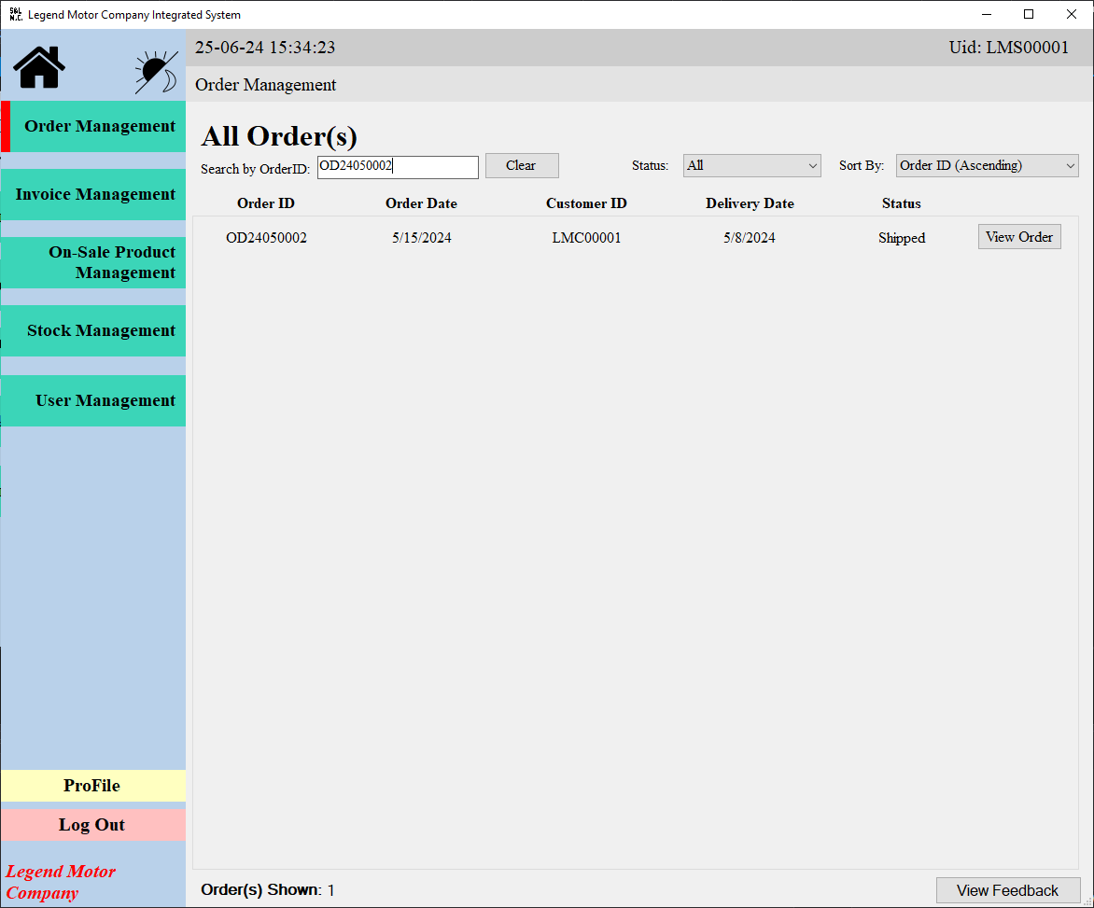The width and height of the screenshot is (1094, 908).
Task: View the order OD24050002 details
Action: [x=1019, y=236]
